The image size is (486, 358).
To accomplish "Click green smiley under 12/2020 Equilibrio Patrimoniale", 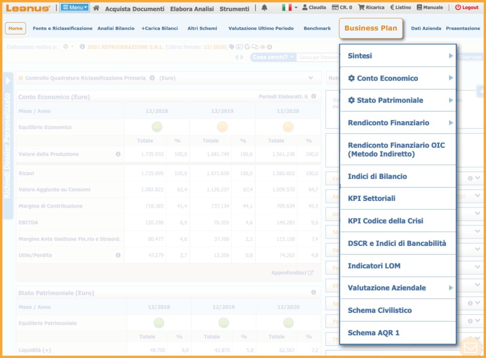I will point(288,323).
